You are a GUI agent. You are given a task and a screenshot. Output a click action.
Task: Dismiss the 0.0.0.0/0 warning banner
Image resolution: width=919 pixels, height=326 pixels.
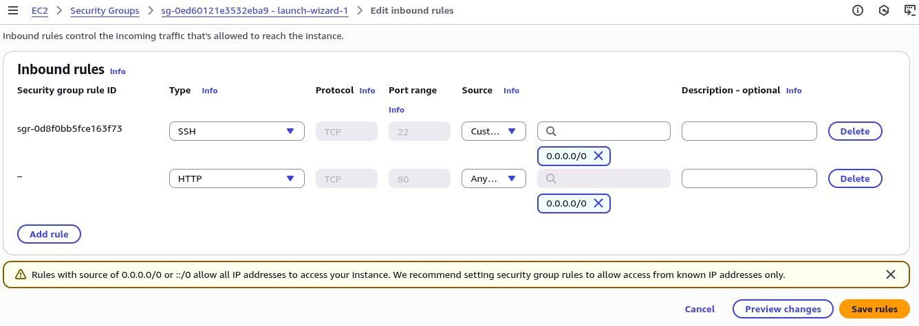pos(891,275)
